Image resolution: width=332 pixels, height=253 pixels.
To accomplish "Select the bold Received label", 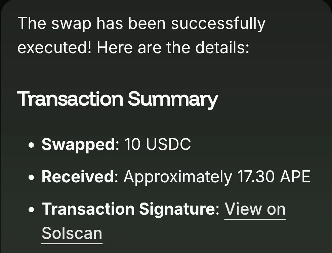I will pos(78,176).
